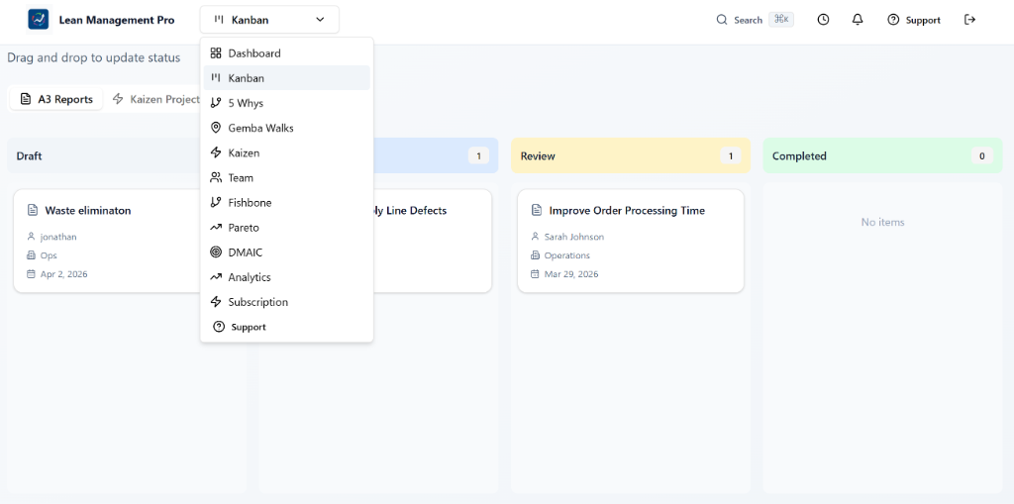
Task: Click the Review column header label
Action: [x=538, y=155]
